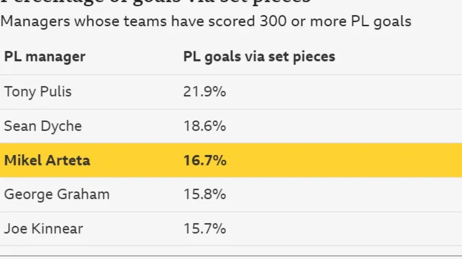Select the Joe Kinnear name cell

coord(43,229)
